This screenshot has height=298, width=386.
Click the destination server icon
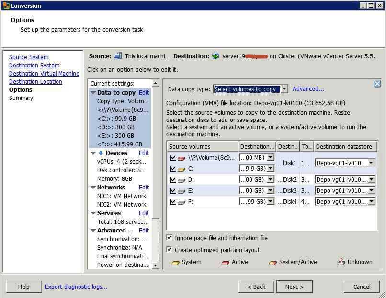point(216,56)
